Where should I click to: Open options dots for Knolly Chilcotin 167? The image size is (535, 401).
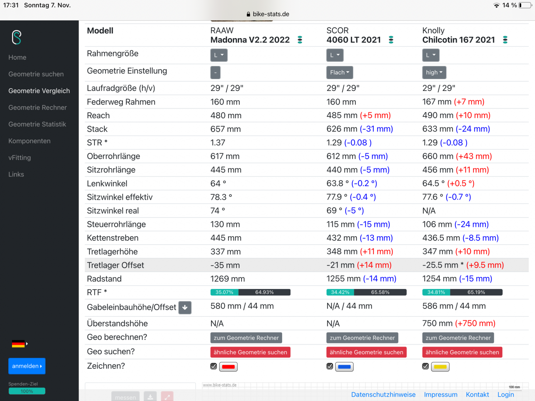(505, 40)
